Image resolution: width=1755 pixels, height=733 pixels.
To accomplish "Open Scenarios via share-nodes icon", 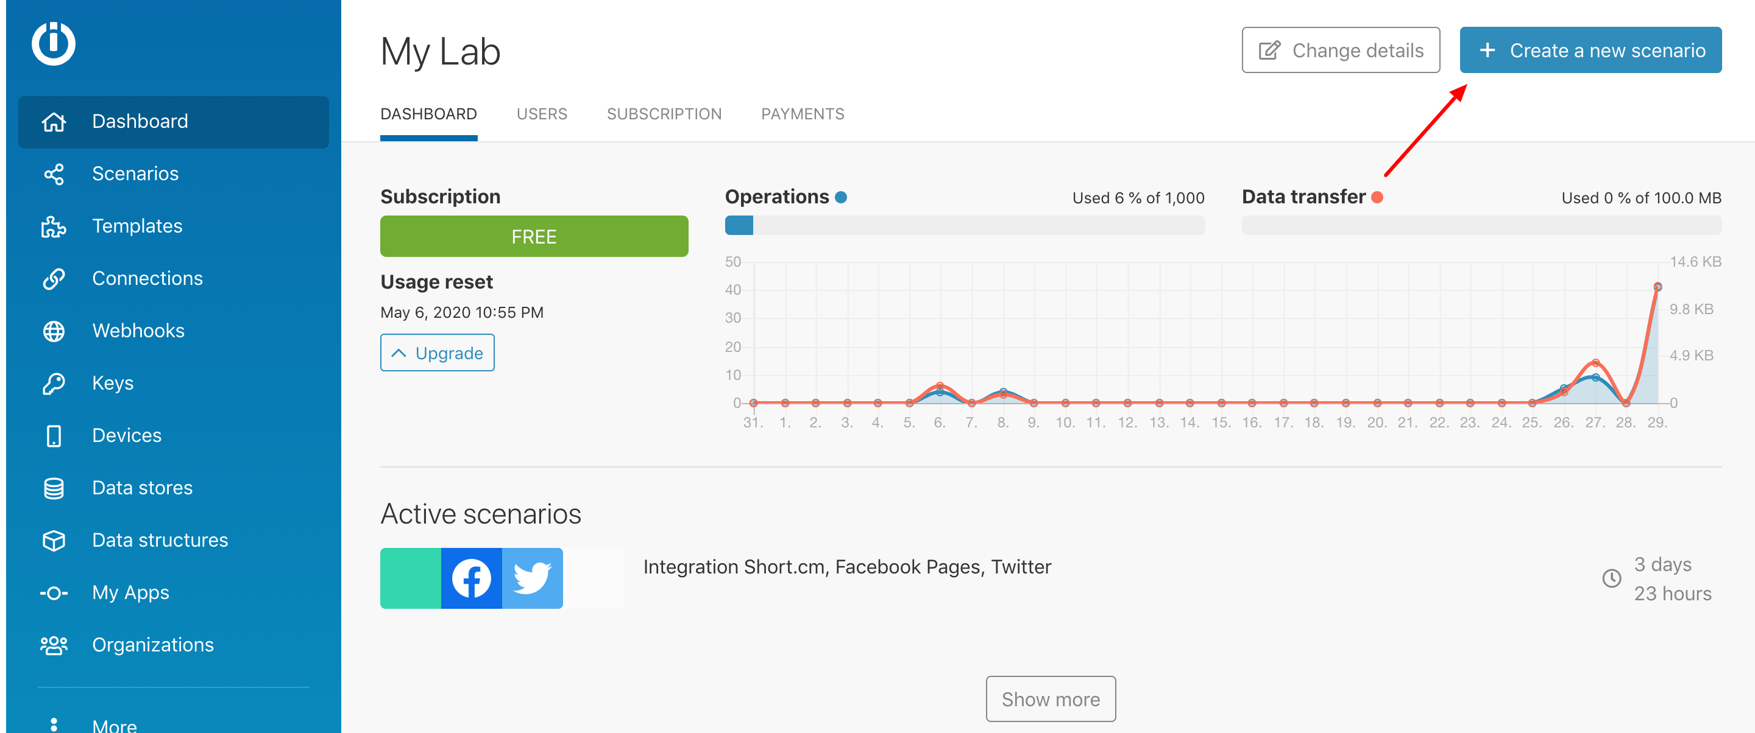I will coord(54,174).
